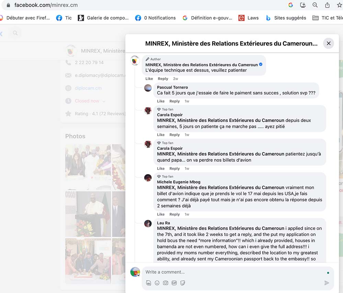
Task: Click the emoji icon in comment box
Action: [157, 283]
